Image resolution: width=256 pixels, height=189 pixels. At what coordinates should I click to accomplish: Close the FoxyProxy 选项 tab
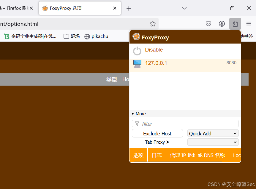115,8
